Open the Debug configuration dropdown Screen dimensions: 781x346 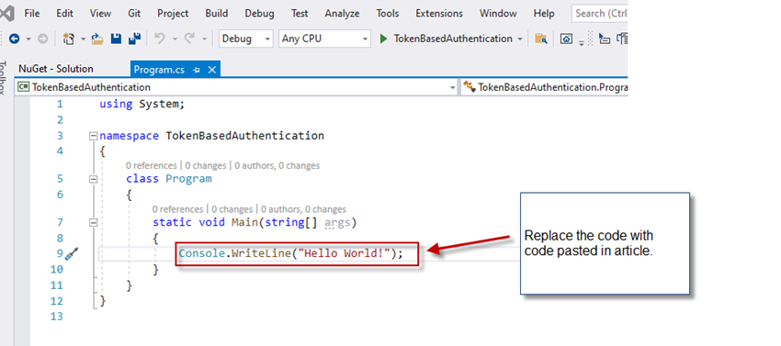[246, 39]
